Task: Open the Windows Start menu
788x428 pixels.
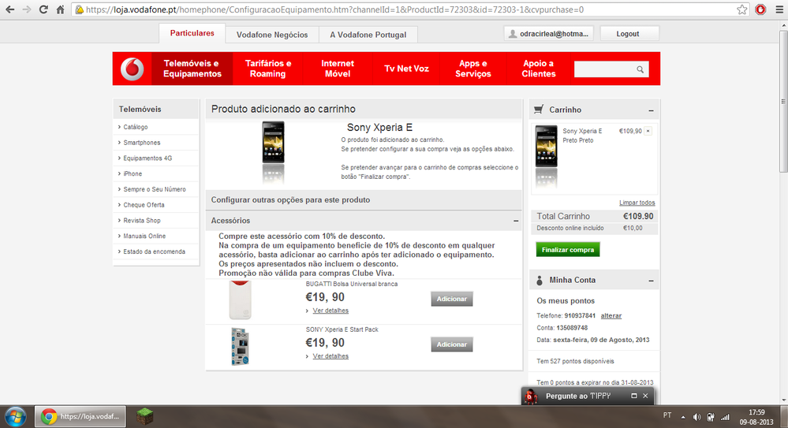Action: pyautogui.click(x=15, y=416)
